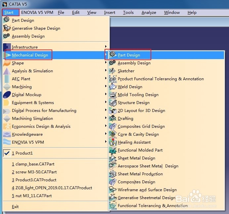Open the Window menu
This screenshot has width=229, height=214.
tap(172, 13)
